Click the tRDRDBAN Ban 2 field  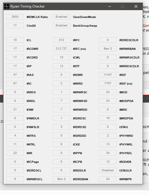pyautogui.click(x=61, y=179)
